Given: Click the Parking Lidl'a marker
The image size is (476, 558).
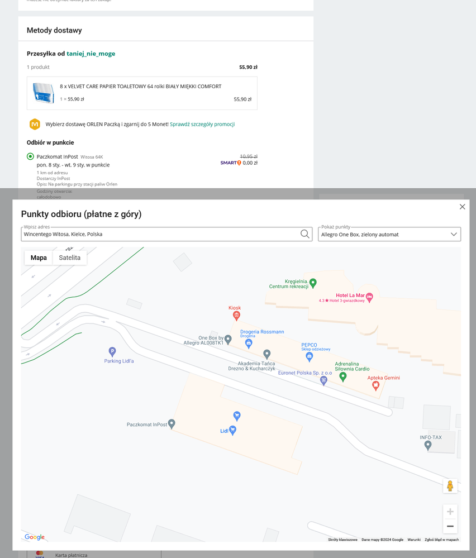Looking at the screenshot, I should pyautogui.click(x=112, y=351).
